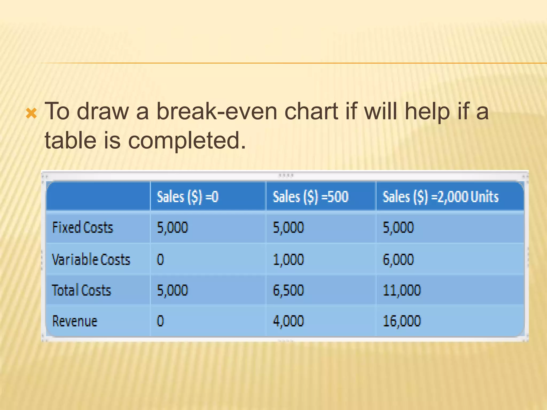Click the 'Fixed Costs' row label
The height and width of the screenshot is (410, 547).
click(83, 227)
